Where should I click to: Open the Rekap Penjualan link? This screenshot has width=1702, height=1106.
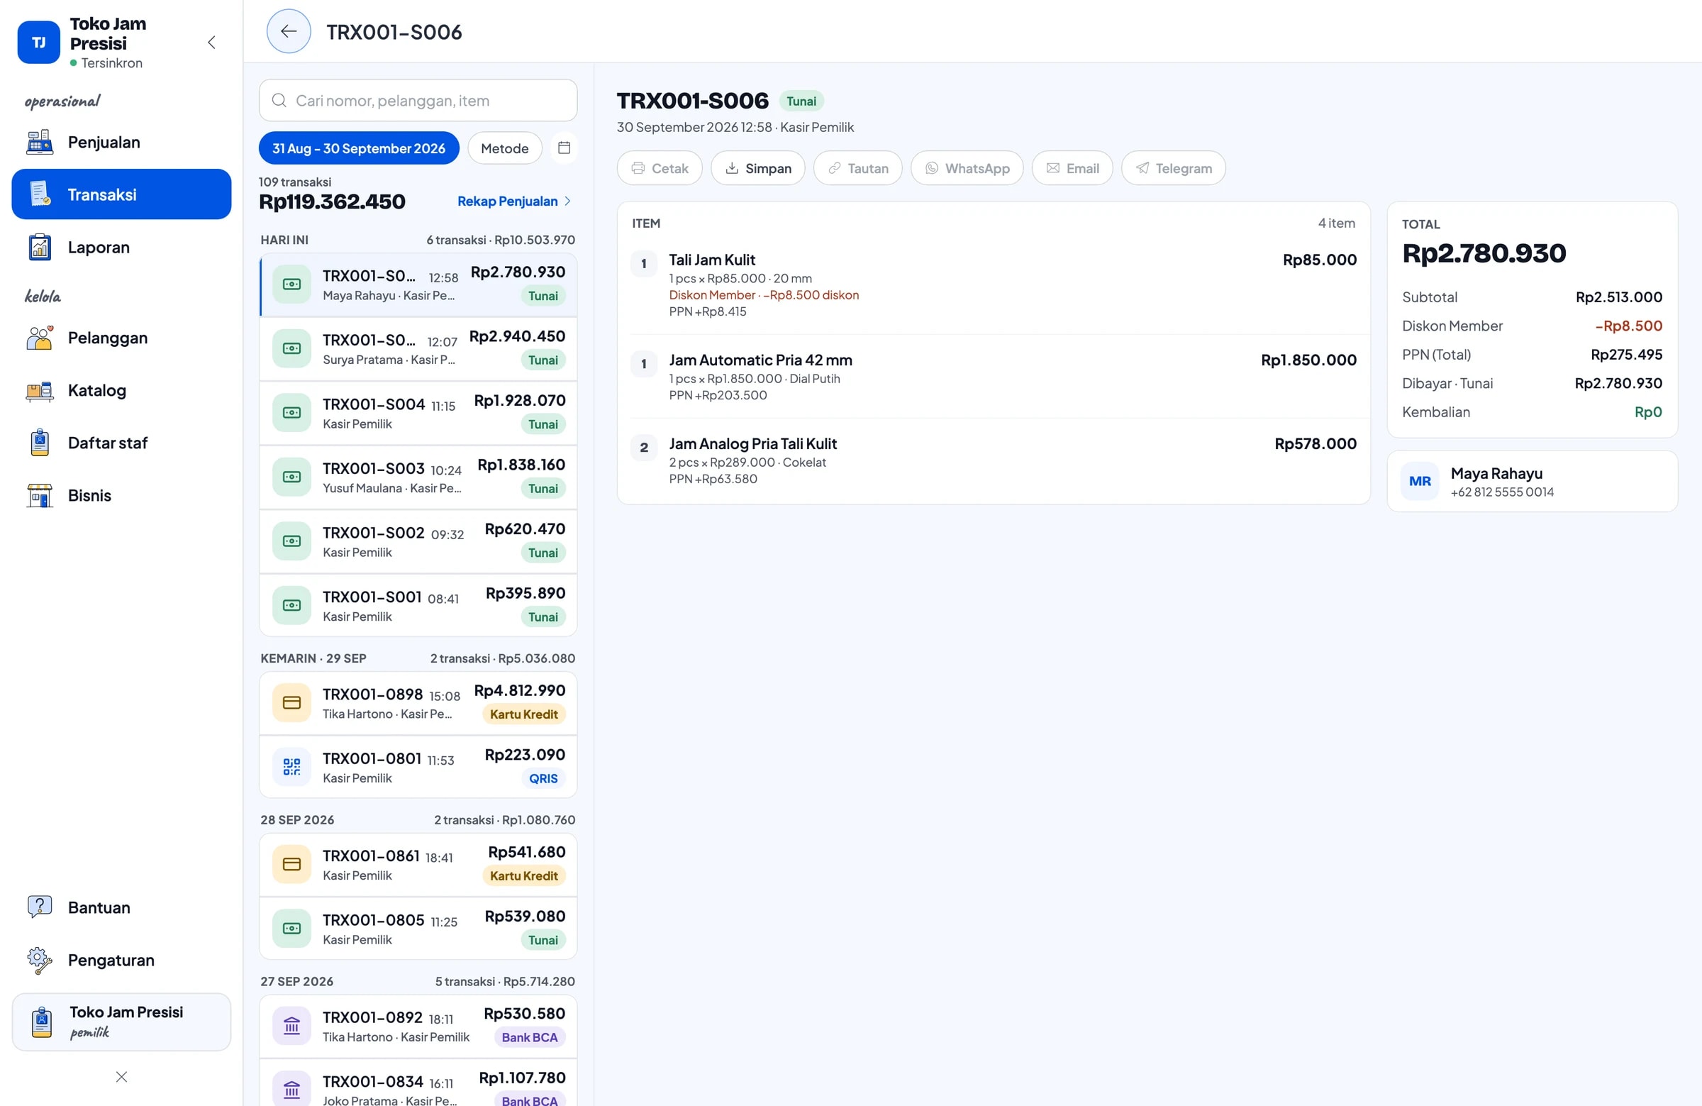(514, 201)
